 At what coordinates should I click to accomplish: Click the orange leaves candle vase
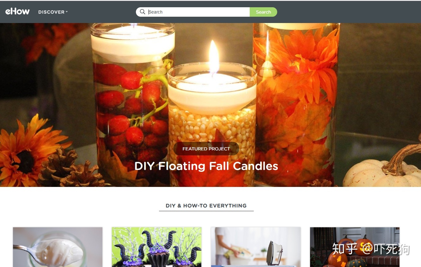(296, 104)
